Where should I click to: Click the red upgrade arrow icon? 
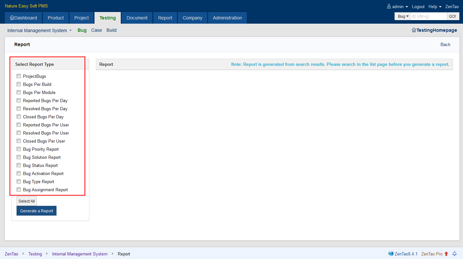click(446, 254)
